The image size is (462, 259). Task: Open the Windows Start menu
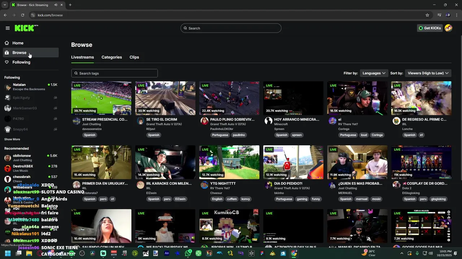click(8, 253)
